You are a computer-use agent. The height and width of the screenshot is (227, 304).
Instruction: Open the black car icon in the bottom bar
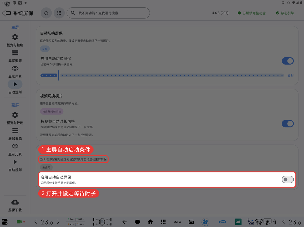(191, 222)
